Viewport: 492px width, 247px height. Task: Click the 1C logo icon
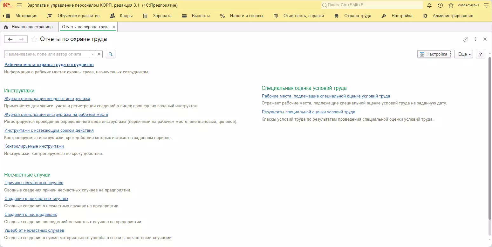pos(8,5)
